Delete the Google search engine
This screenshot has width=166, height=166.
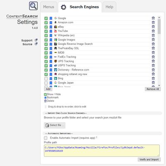pos(153,18)
